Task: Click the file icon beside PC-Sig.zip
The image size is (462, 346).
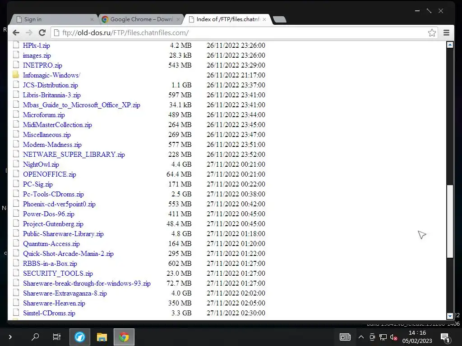Action: 16,184
